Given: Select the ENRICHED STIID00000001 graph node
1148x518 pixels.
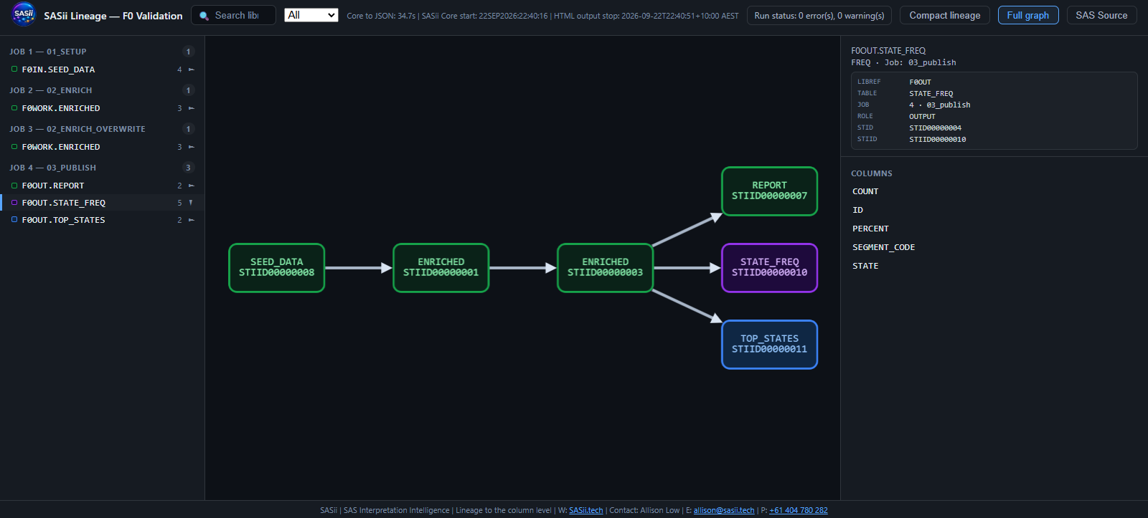Looking at the screenshot, I should click(441, 268).
